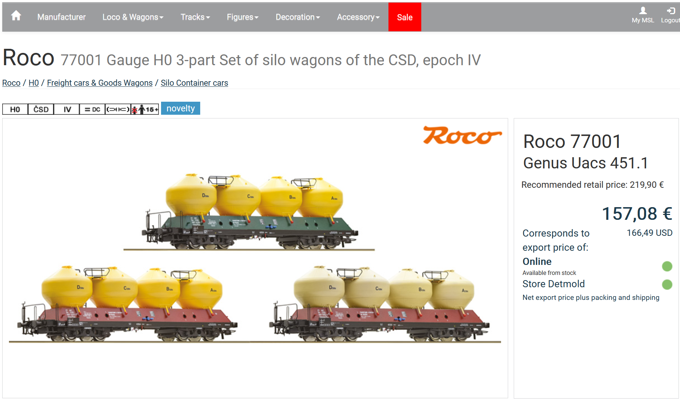Screen dimensions: 680x399
Task: Click the Genus Uacs 451.1 heading
Action: [586, 163]
